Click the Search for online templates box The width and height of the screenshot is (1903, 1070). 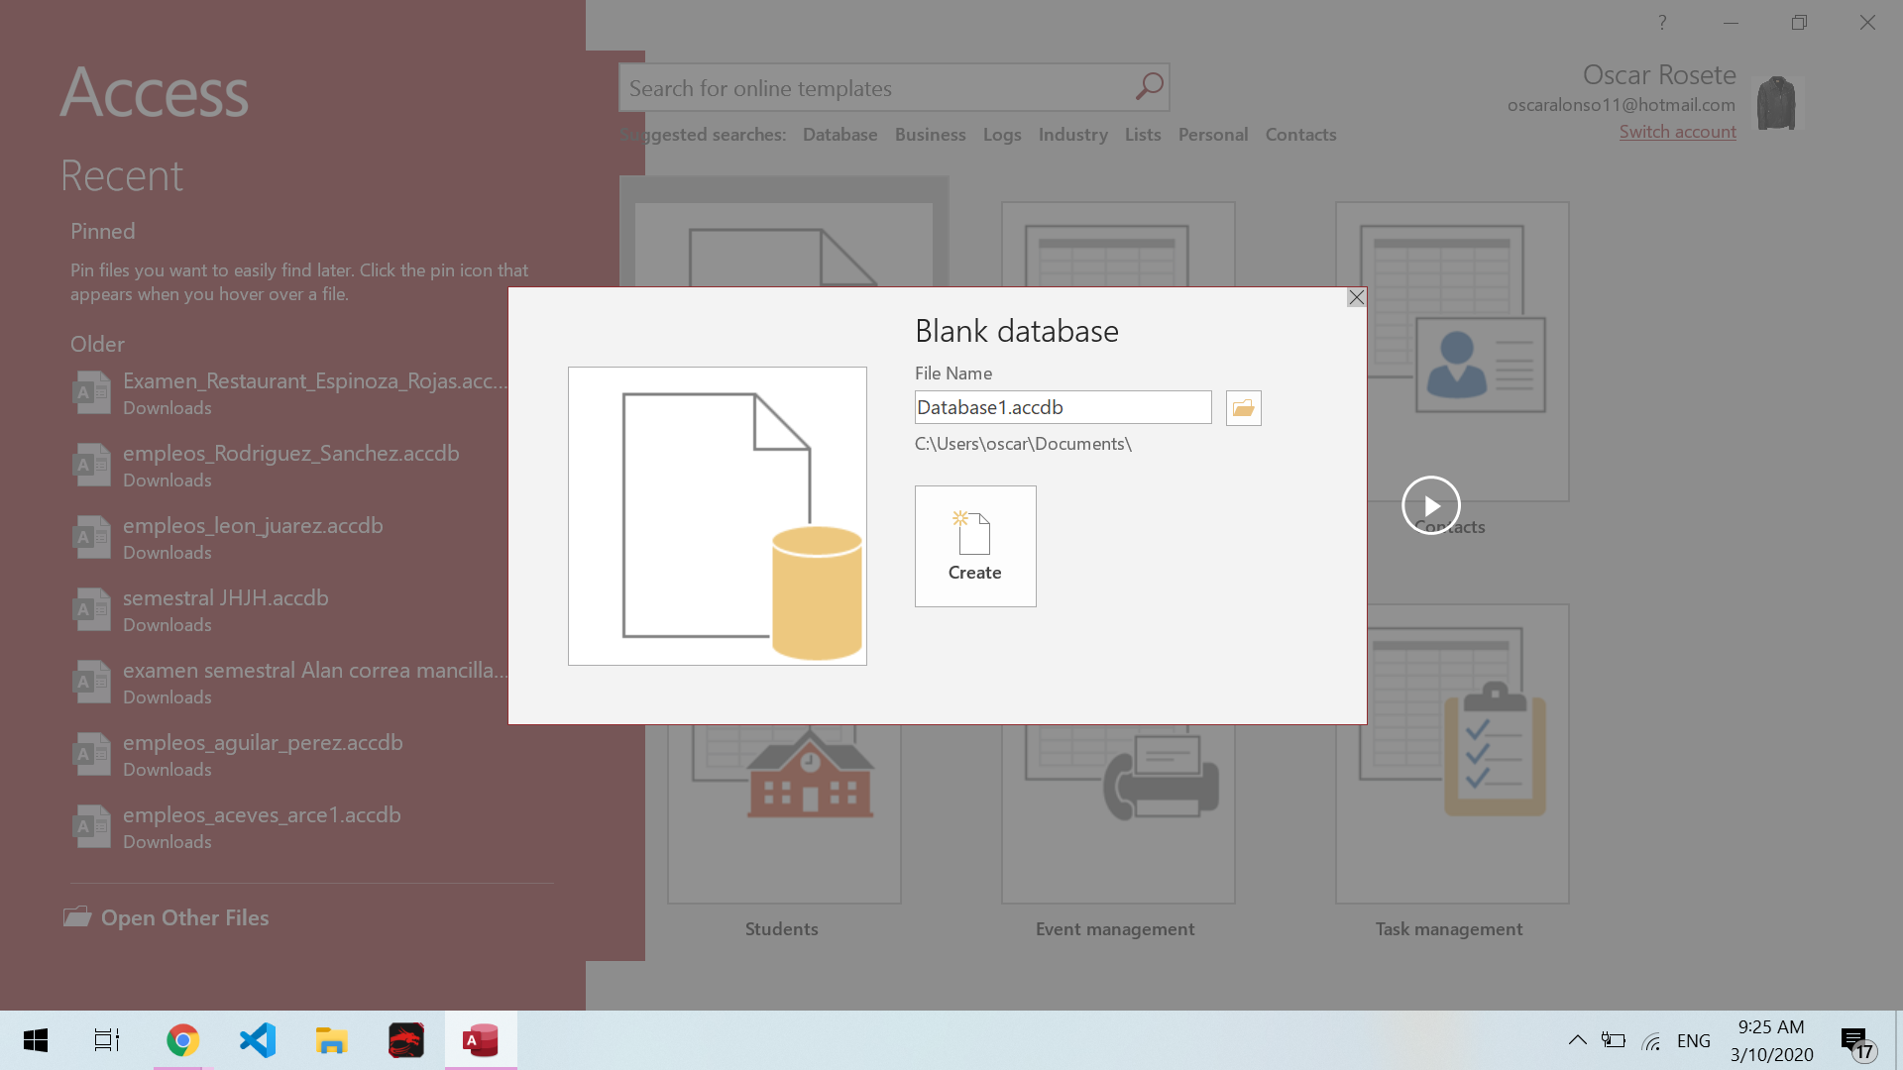[x=877, y=88]
